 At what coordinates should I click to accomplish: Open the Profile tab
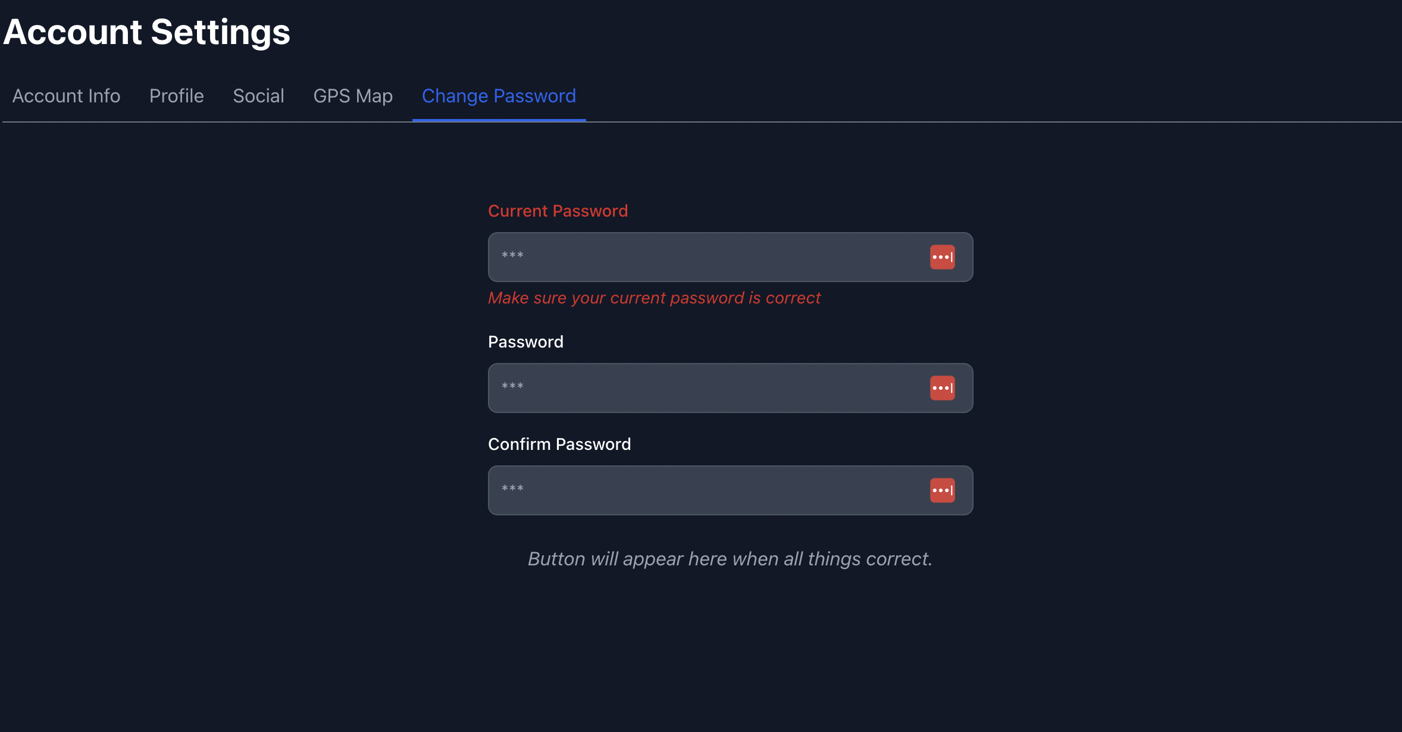coord(176,96)
